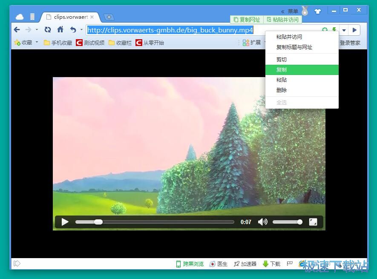Go to the browser home page
377x279 pixels.
[60, 29]
